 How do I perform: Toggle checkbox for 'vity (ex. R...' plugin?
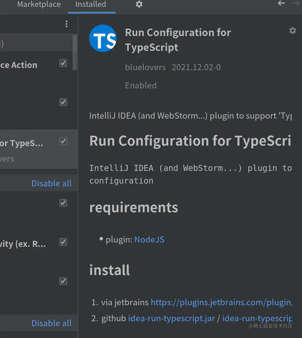click(x=63, y=242)
